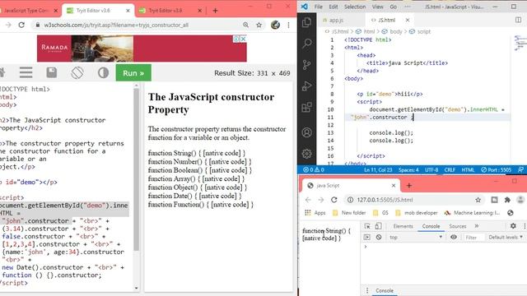527x296 pixels.
Task: Open new tab in top Chrome window
Action: (215, 11)
